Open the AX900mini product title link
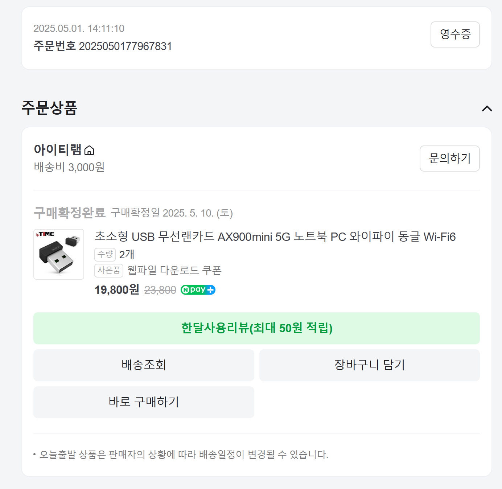502x489 pixels. point(275,237)
